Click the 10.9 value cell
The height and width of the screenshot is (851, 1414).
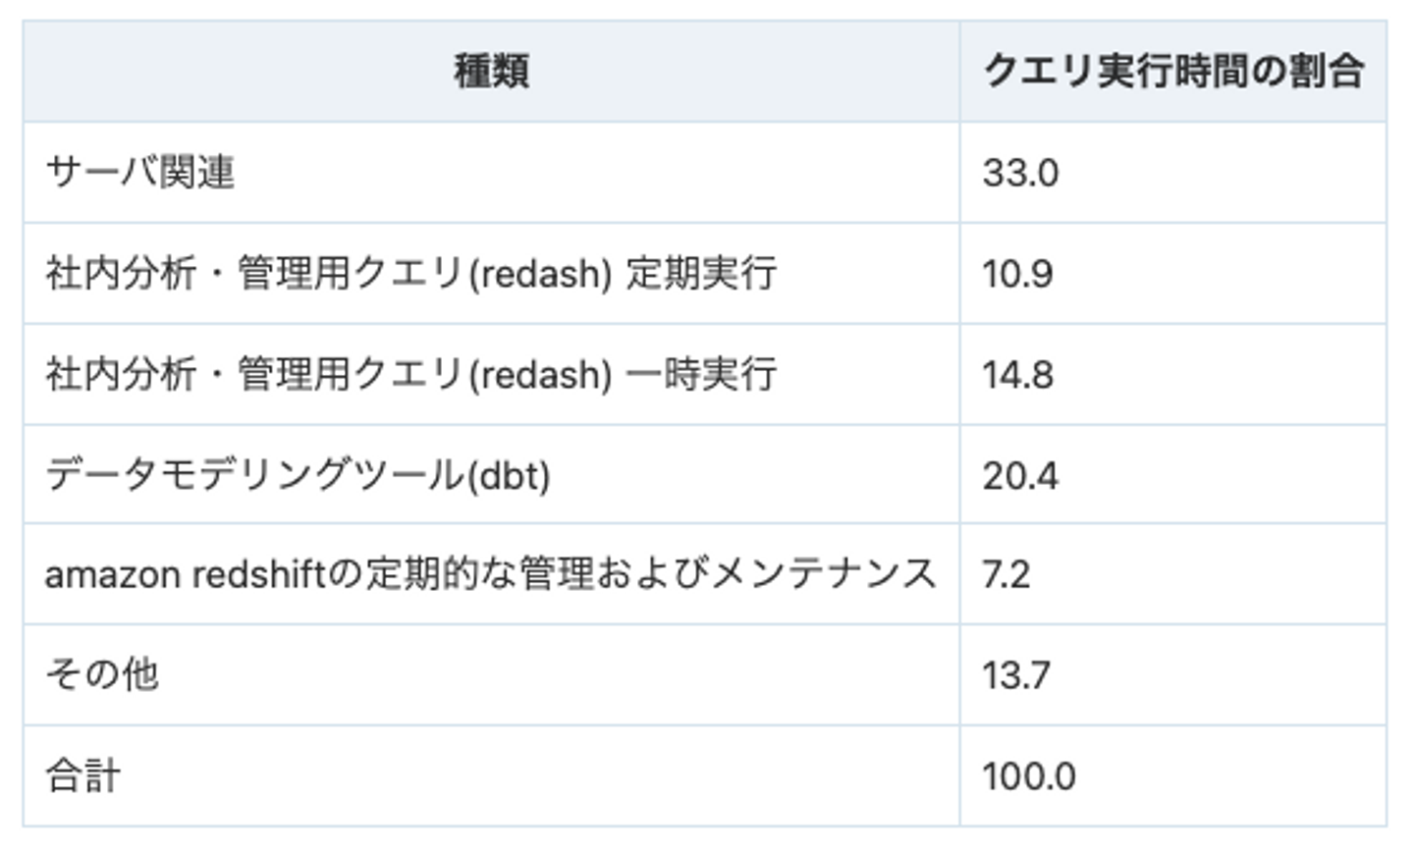1017,274
